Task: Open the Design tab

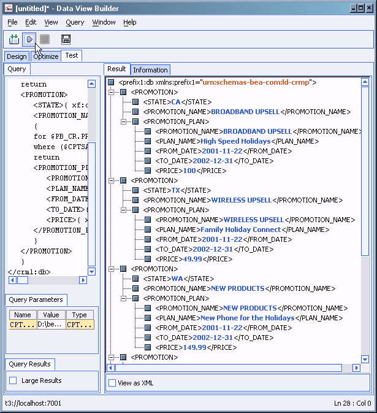Action: [x=17, y=56]
